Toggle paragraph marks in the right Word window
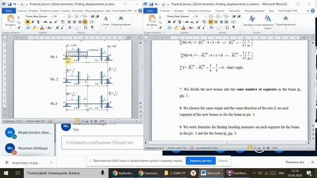The width and height of the screenshot is (317, 178). tap(233, 27)
